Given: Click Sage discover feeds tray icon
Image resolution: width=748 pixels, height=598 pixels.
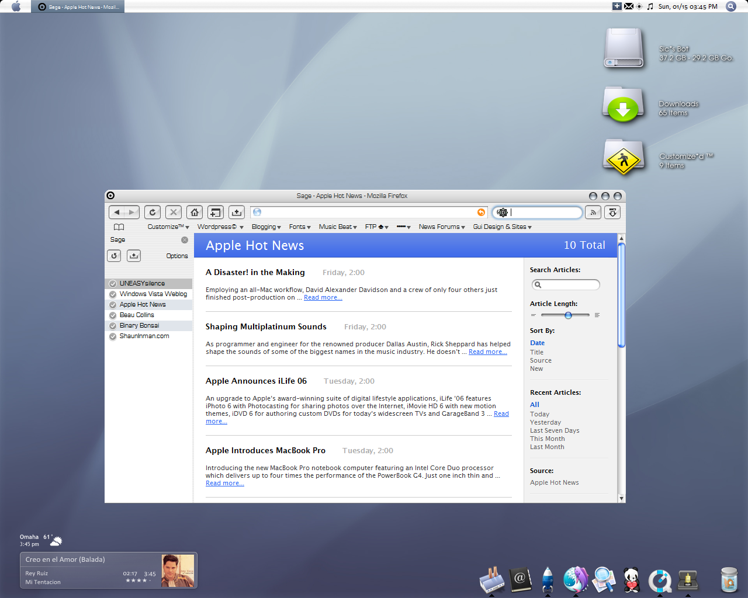Looking at the screenshot, I should pyautogui.click(x=134, y=256).
